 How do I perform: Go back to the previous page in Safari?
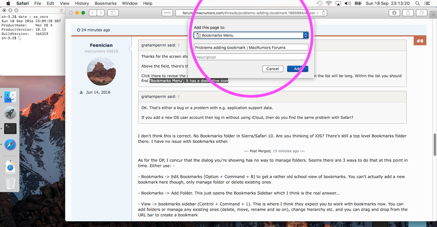(x=93, y=13)
